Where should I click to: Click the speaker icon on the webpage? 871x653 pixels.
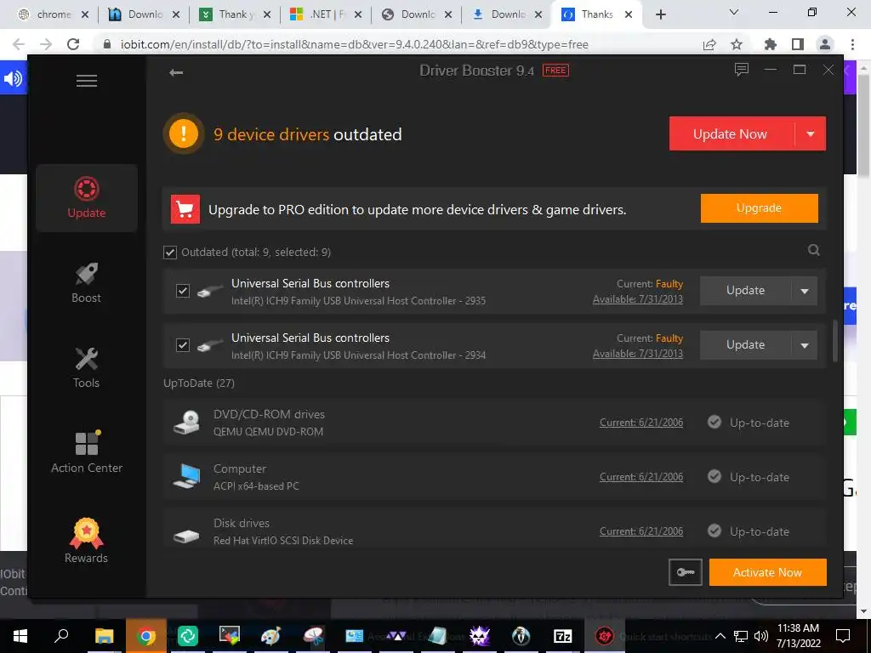(x=13, y=78)
